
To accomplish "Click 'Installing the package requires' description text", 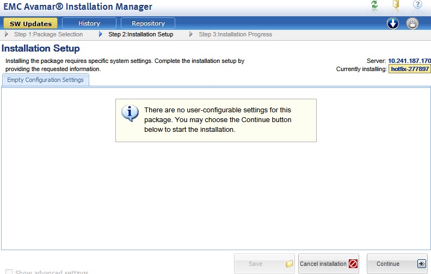I will pos(125,65).
